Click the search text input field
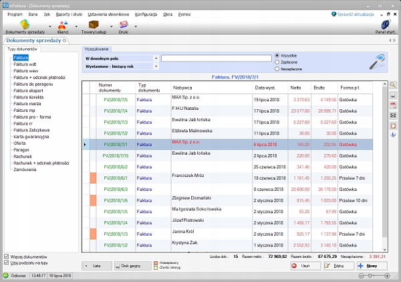 click(x=215, y=58)
